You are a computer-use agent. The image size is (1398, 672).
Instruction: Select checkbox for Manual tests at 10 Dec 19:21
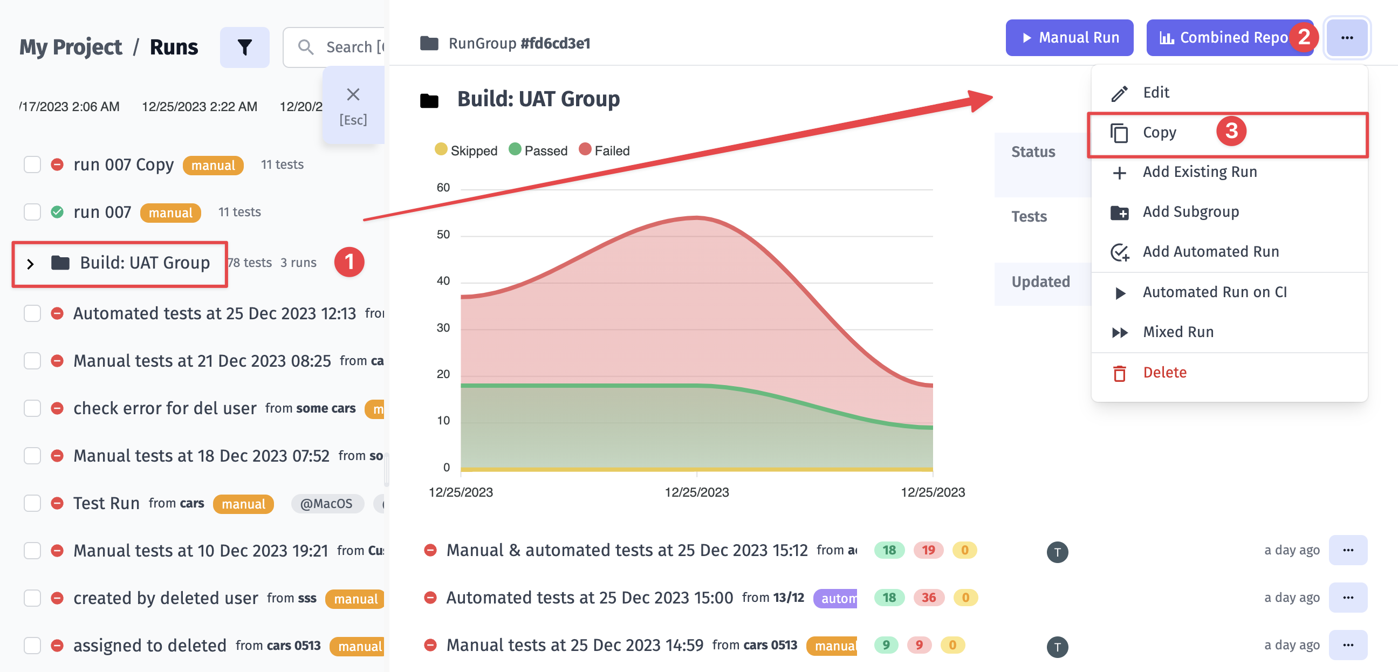tap(32, 551)
